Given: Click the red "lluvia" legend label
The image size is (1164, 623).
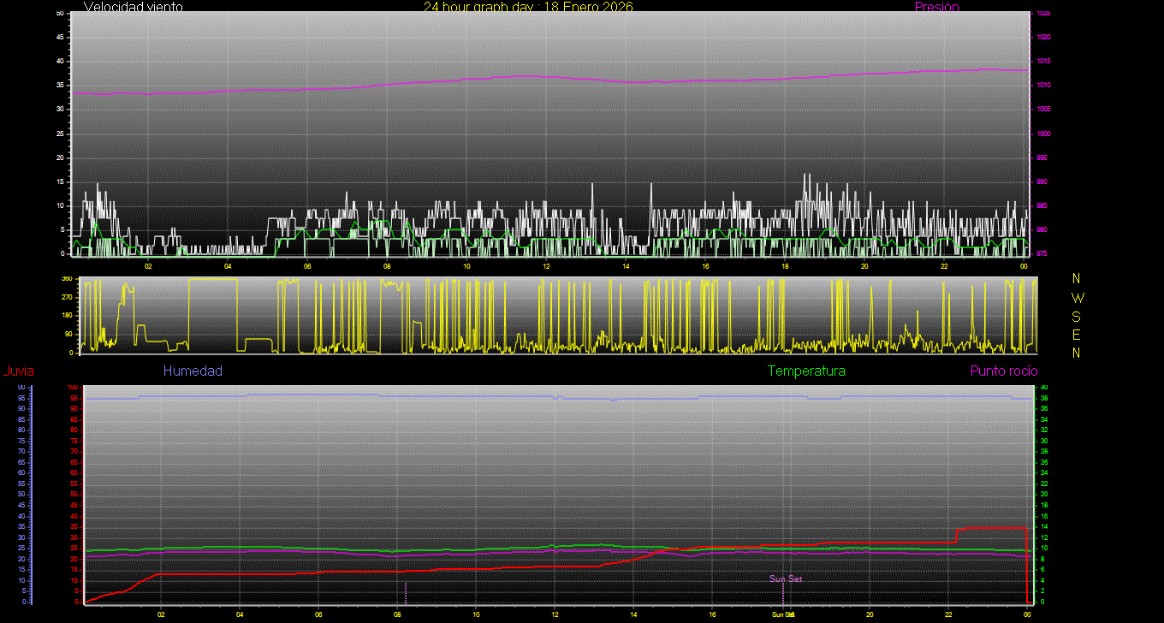Looking at the screenshot, I should [x=19, y=371].
